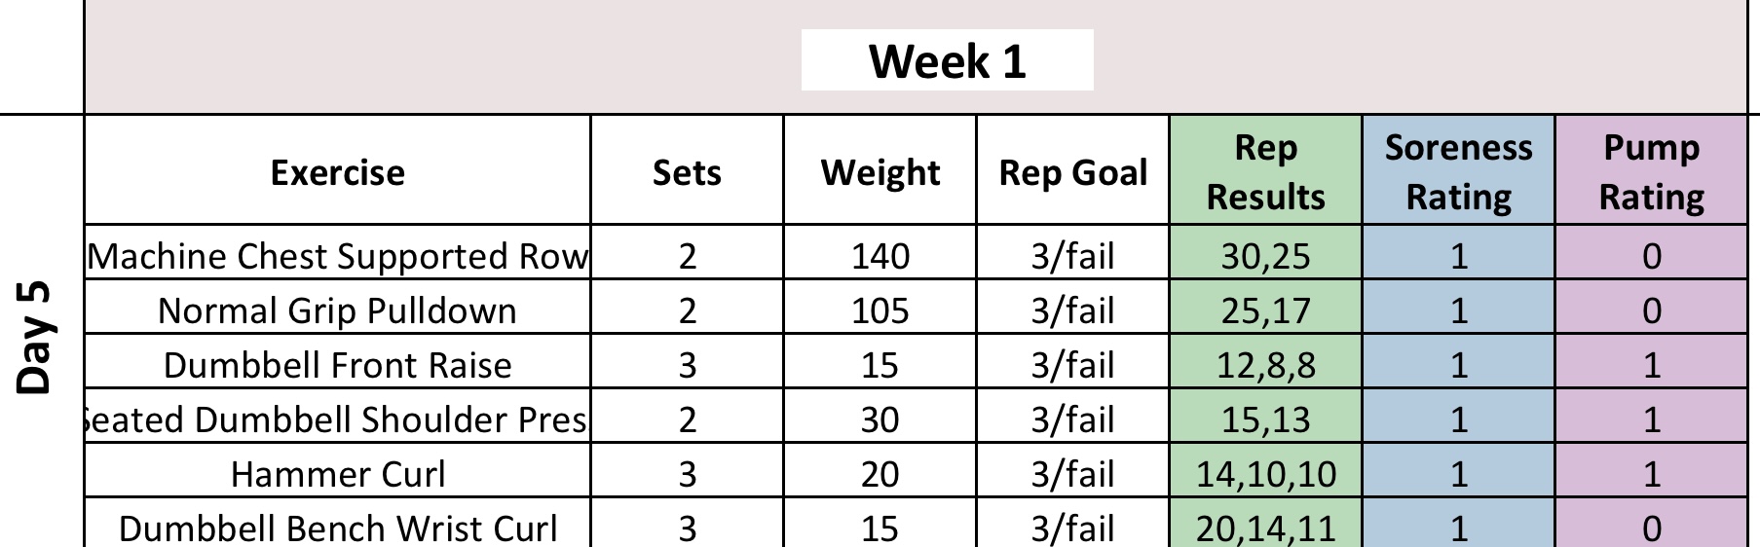Select the Week 1 title cell
Screen dimensions: 1760x547
point(947,61)
